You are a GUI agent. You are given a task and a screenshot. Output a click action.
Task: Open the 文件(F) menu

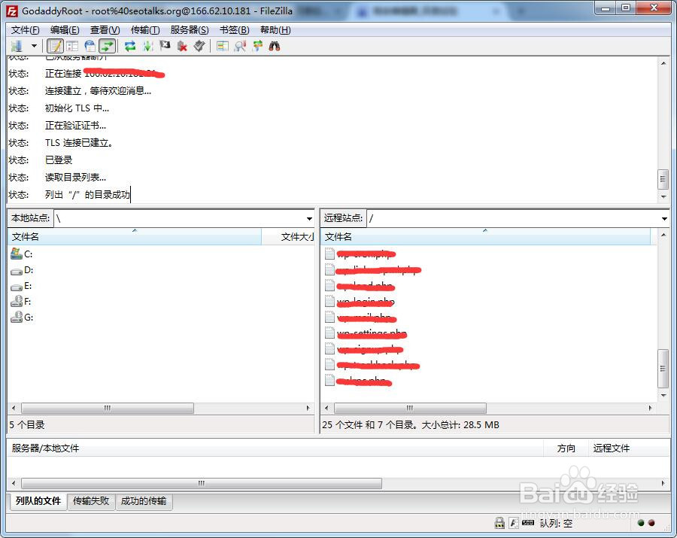pos(25,30)
